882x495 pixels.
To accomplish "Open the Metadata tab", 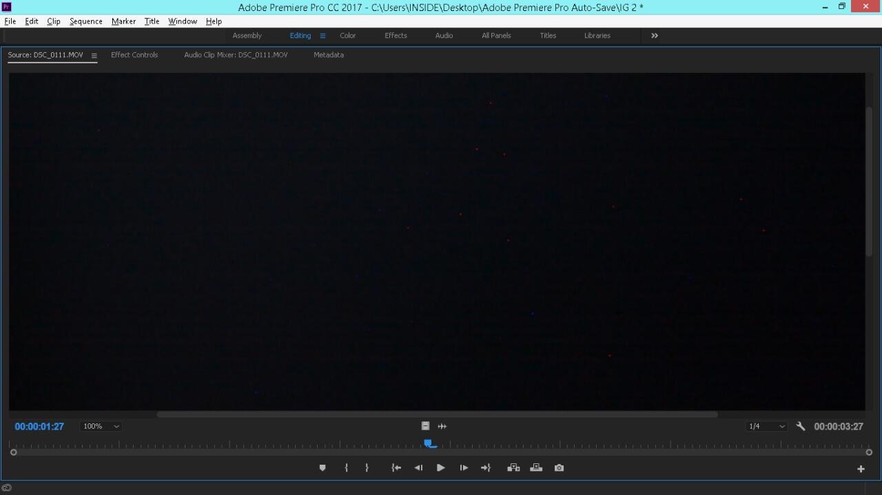I will [329, 55].
